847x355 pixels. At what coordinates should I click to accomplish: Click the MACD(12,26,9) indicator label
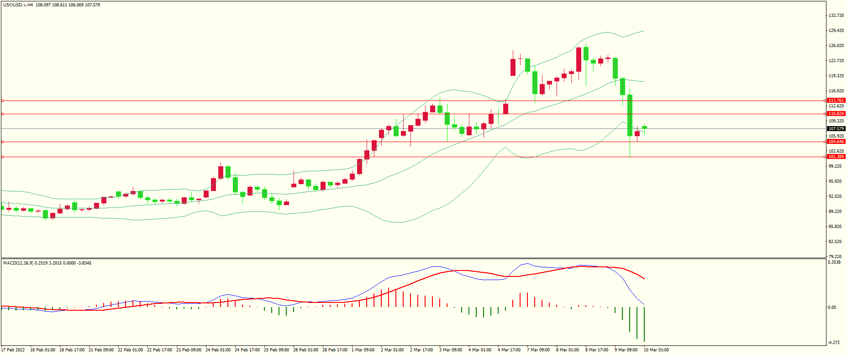18,263
